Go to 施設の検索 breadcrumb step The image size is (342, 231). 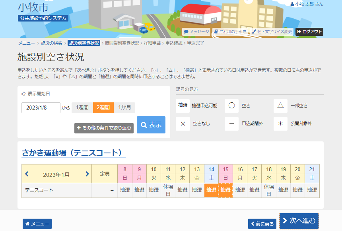pyautogui.click(x=52, y=43)
